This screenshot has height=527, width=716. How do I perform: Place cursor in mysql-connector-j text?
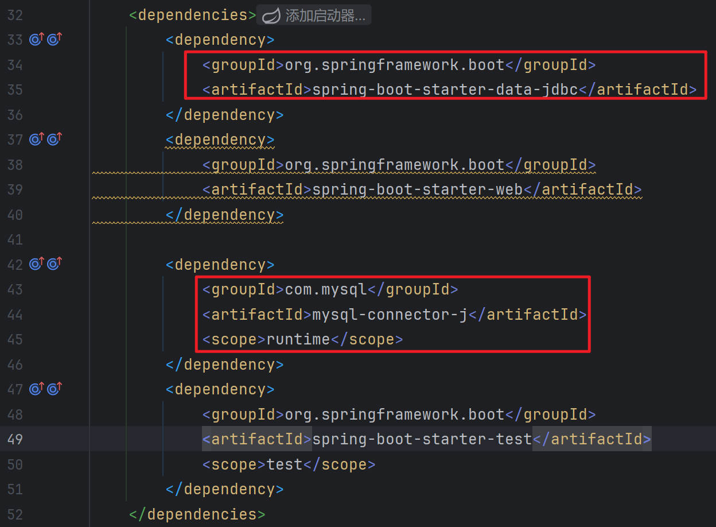[x=390, y=315]
